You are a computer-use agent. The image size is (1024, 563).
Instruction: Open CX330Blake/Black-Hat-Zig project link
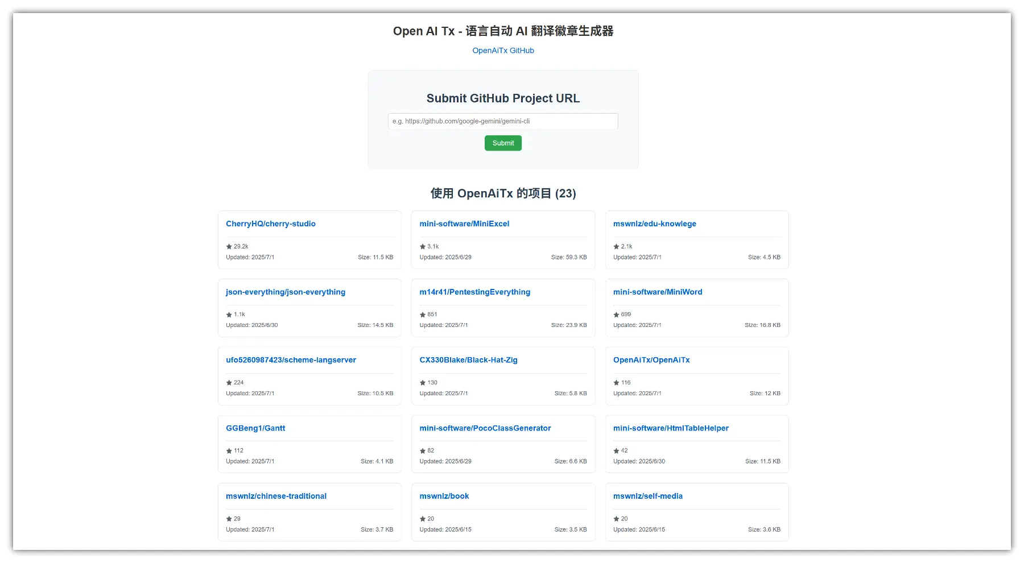coord(468,360)
